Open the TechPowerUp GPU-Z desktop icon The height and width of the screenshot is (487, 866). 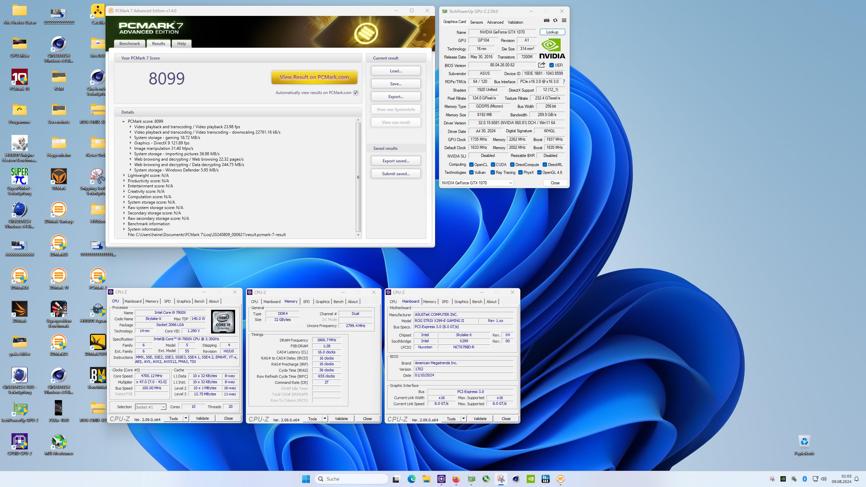(20, 411)
